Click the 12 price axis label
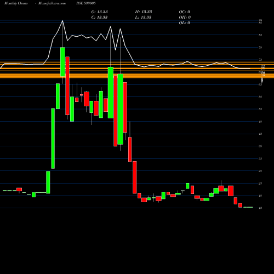274x274 pixels. coord(260,208)
